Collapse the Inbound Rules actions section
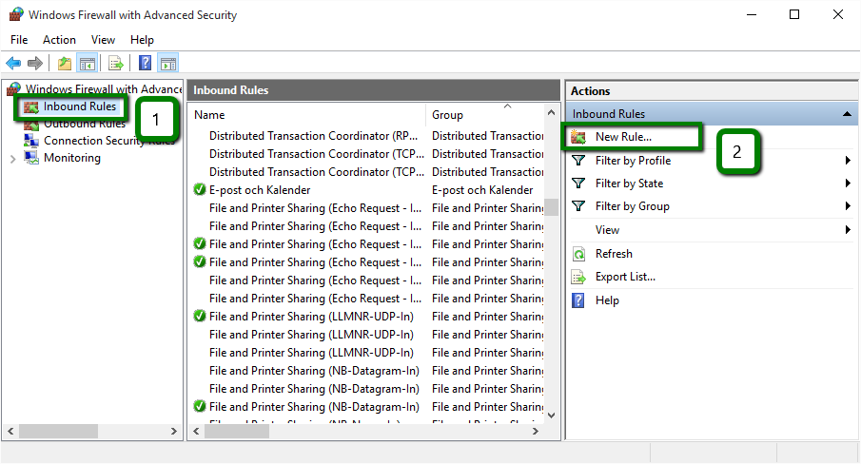861x464 pixels. tap(846, 114)
